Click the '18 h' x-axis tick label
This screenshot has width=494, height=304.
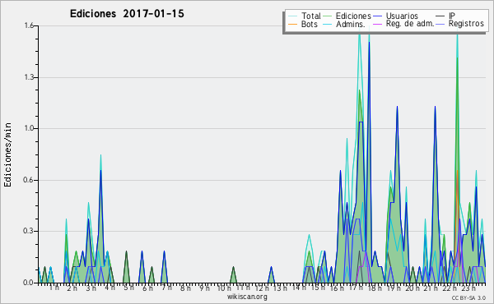(x=375, y=288)
